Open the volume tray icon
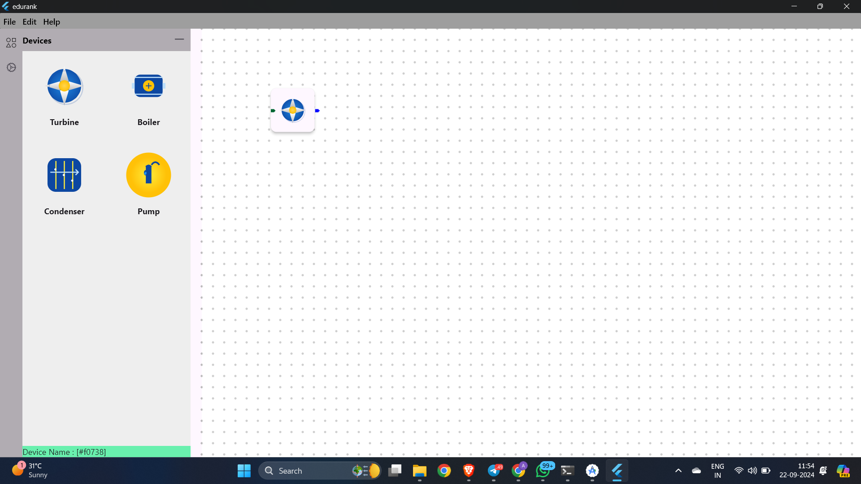 (x=752, y=471)
